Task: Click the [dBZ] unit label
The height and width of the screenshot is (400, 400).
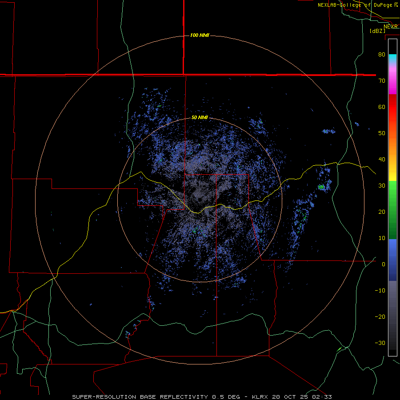Action: [377, 31]
